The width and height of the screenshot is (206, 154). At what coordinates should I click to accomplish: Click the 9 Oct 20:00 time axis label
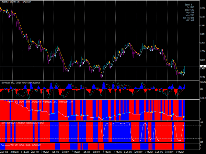[x=107, y=152]
